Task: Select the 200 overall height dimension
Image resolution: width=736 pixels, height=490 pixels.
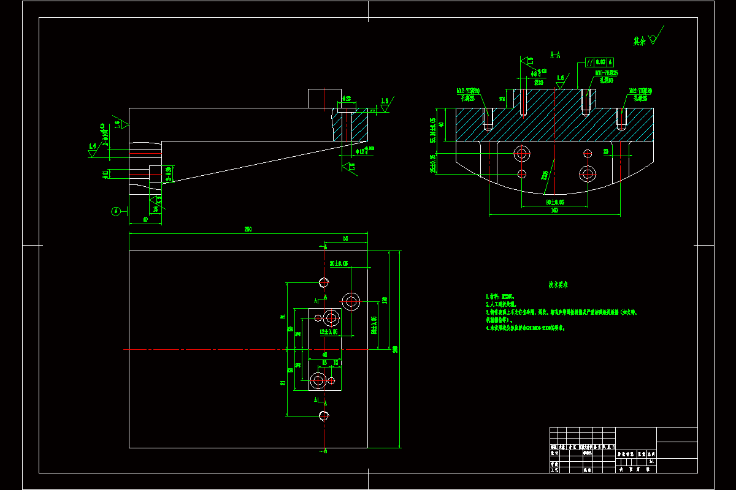Action: click(x=395, y=349)
